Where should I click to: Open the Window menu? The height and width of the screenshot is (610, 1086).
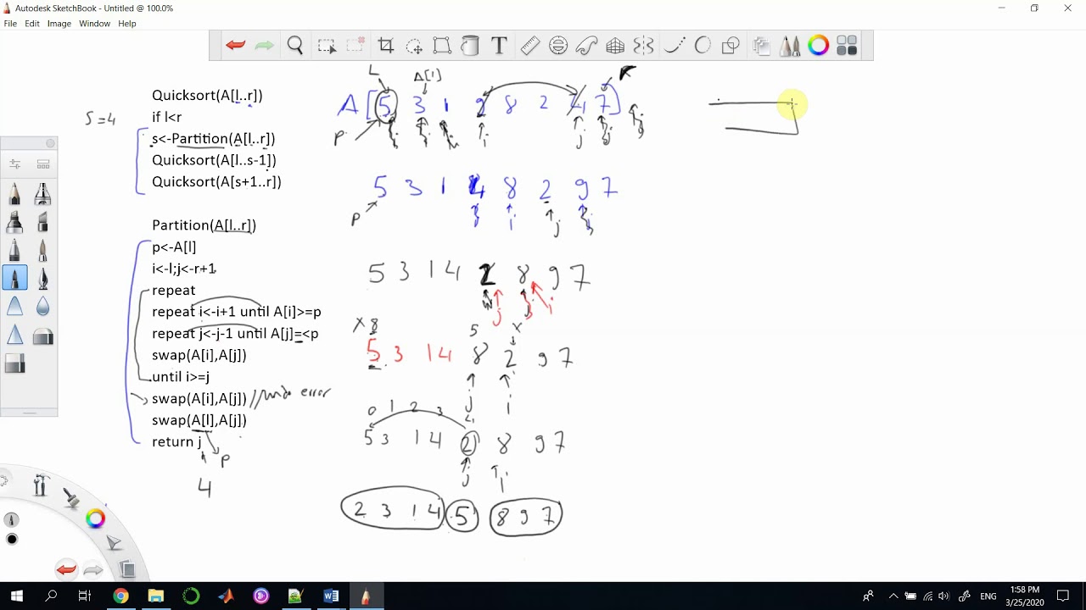coord(94,24)
